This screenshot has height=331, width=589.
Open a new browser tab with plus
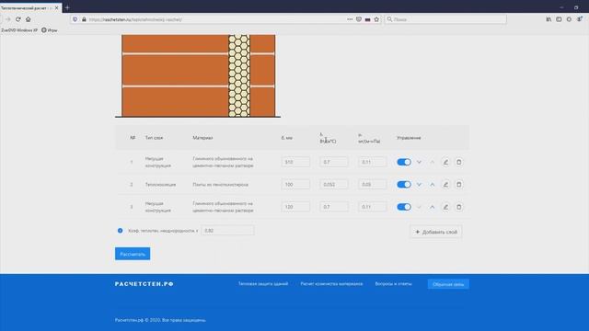[x=67, y=7]
